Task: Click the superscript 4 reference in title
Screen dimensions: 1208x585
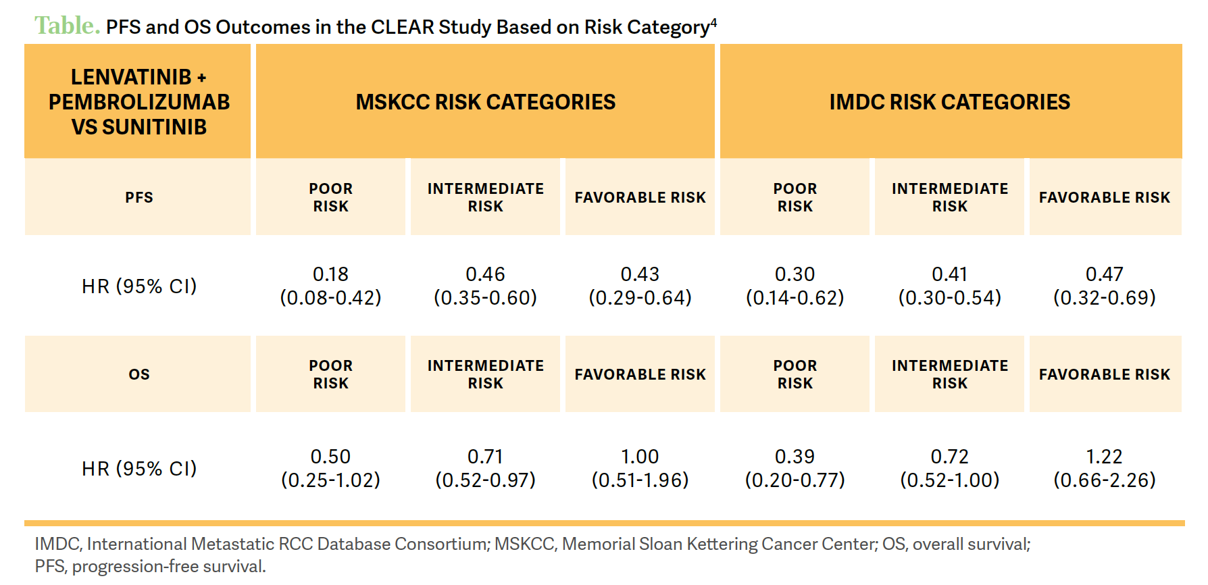Action: pos(713,22)
